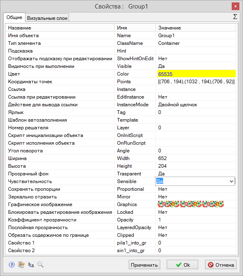Image resolution: width=243 pixels, height=276 pixels.
Task: Confirm with the Ok button
Action: tap(182, 265)
